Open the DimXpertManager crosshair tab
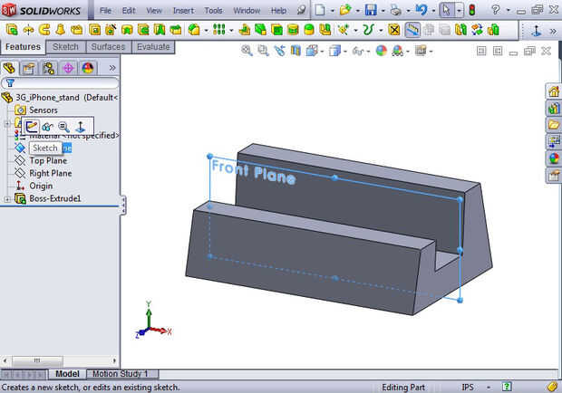Screen dimensions: 562x393 point(68,68)
